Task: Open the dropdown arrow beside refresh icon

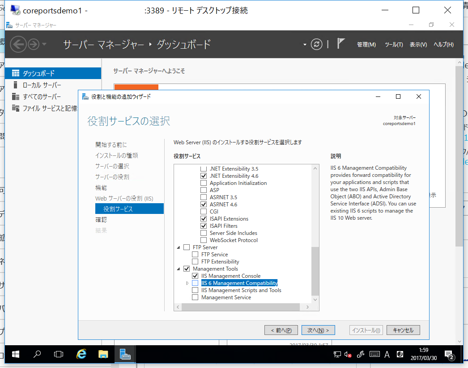Action: pos(305,45)
